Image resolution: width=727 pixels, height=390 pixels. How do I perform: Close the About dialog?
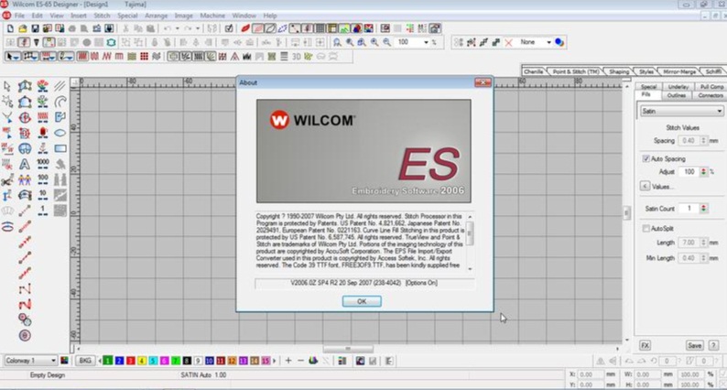click(x=483, y=82)
